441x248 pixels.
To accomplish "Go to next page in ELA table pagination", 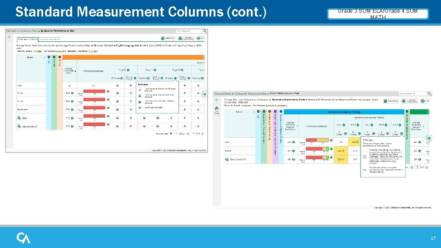I will [x=203, y=134].
